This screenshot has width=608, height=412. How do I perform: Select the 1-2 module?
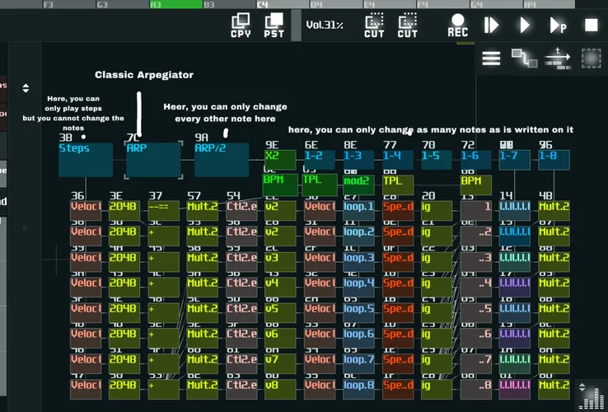[x=319, y=160]
